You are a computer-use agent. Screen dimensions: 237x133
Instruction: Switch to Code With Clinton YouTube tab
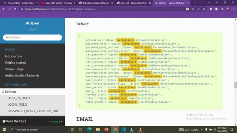coord(58,3)
